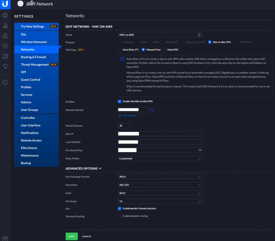Click Add Subnet link

pyautogui.click(x=128, y=116)
